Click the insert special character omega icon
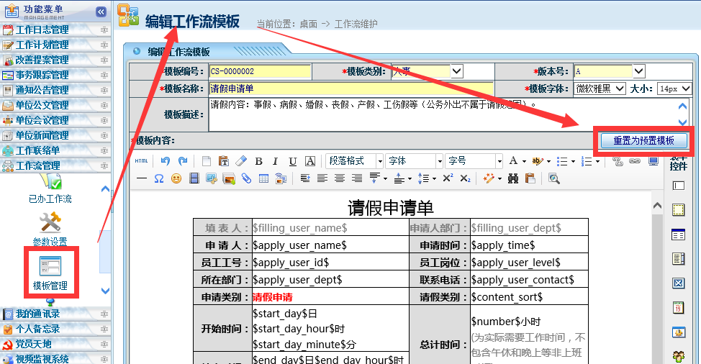The image size is (701, 364). click(x=158, y=178)
